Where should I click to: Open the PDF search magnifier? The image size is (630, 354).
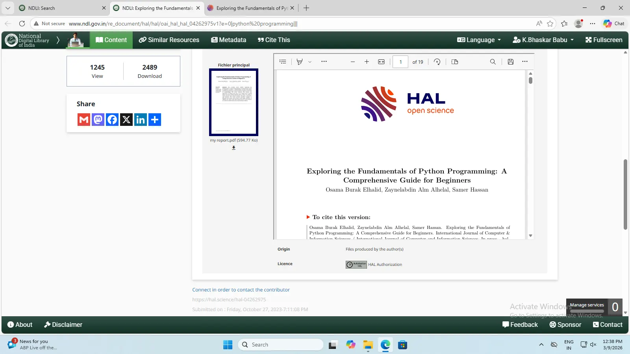tap(493, 62)
